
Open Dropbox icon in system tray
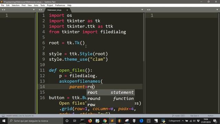tap(198, 121)
